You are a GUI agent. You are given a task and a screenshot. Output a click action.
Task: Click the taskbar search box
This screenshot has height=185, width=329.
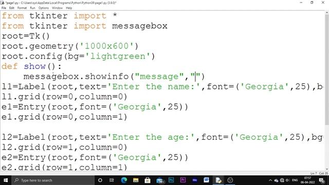pyautogui.click(x=53, y=180)
